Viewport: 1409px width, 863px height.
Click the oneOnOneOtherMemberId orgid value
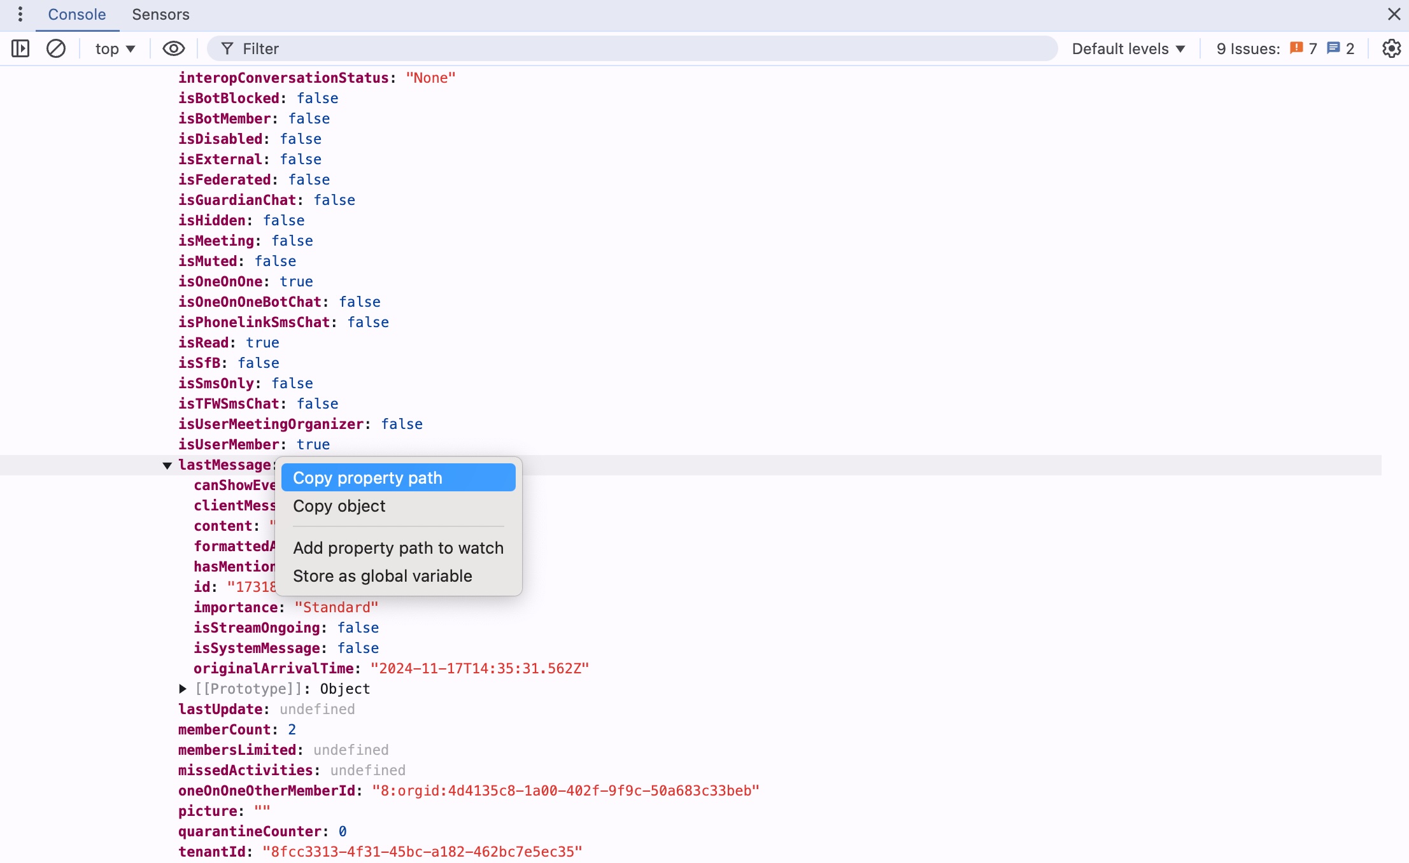[566, 791]
